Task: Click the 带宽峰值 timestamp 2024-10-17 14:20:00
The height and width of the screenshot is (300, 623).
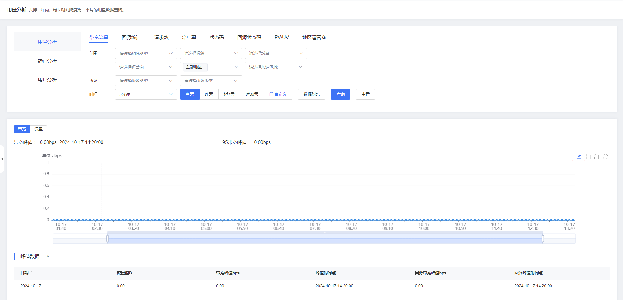Action: (x=81, y=142)
